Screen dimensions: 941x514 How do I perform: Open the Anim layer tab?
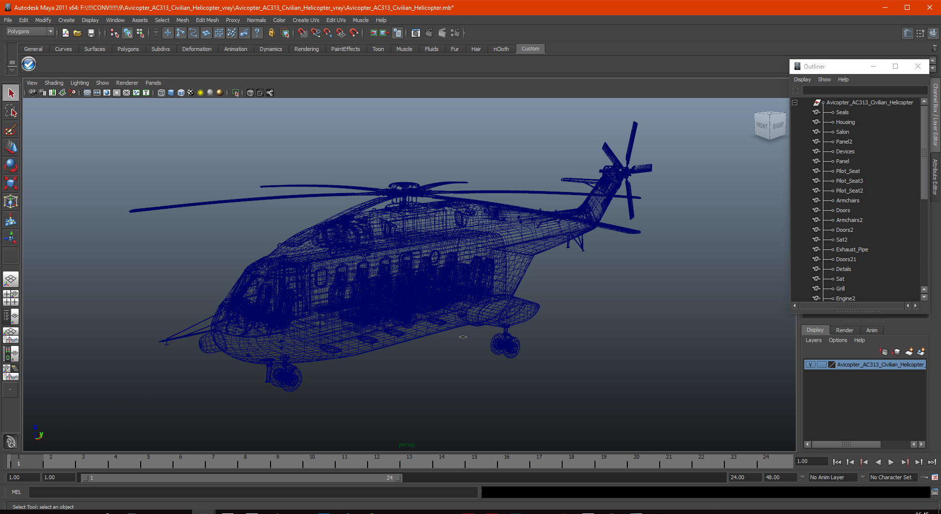pos(871,330)
